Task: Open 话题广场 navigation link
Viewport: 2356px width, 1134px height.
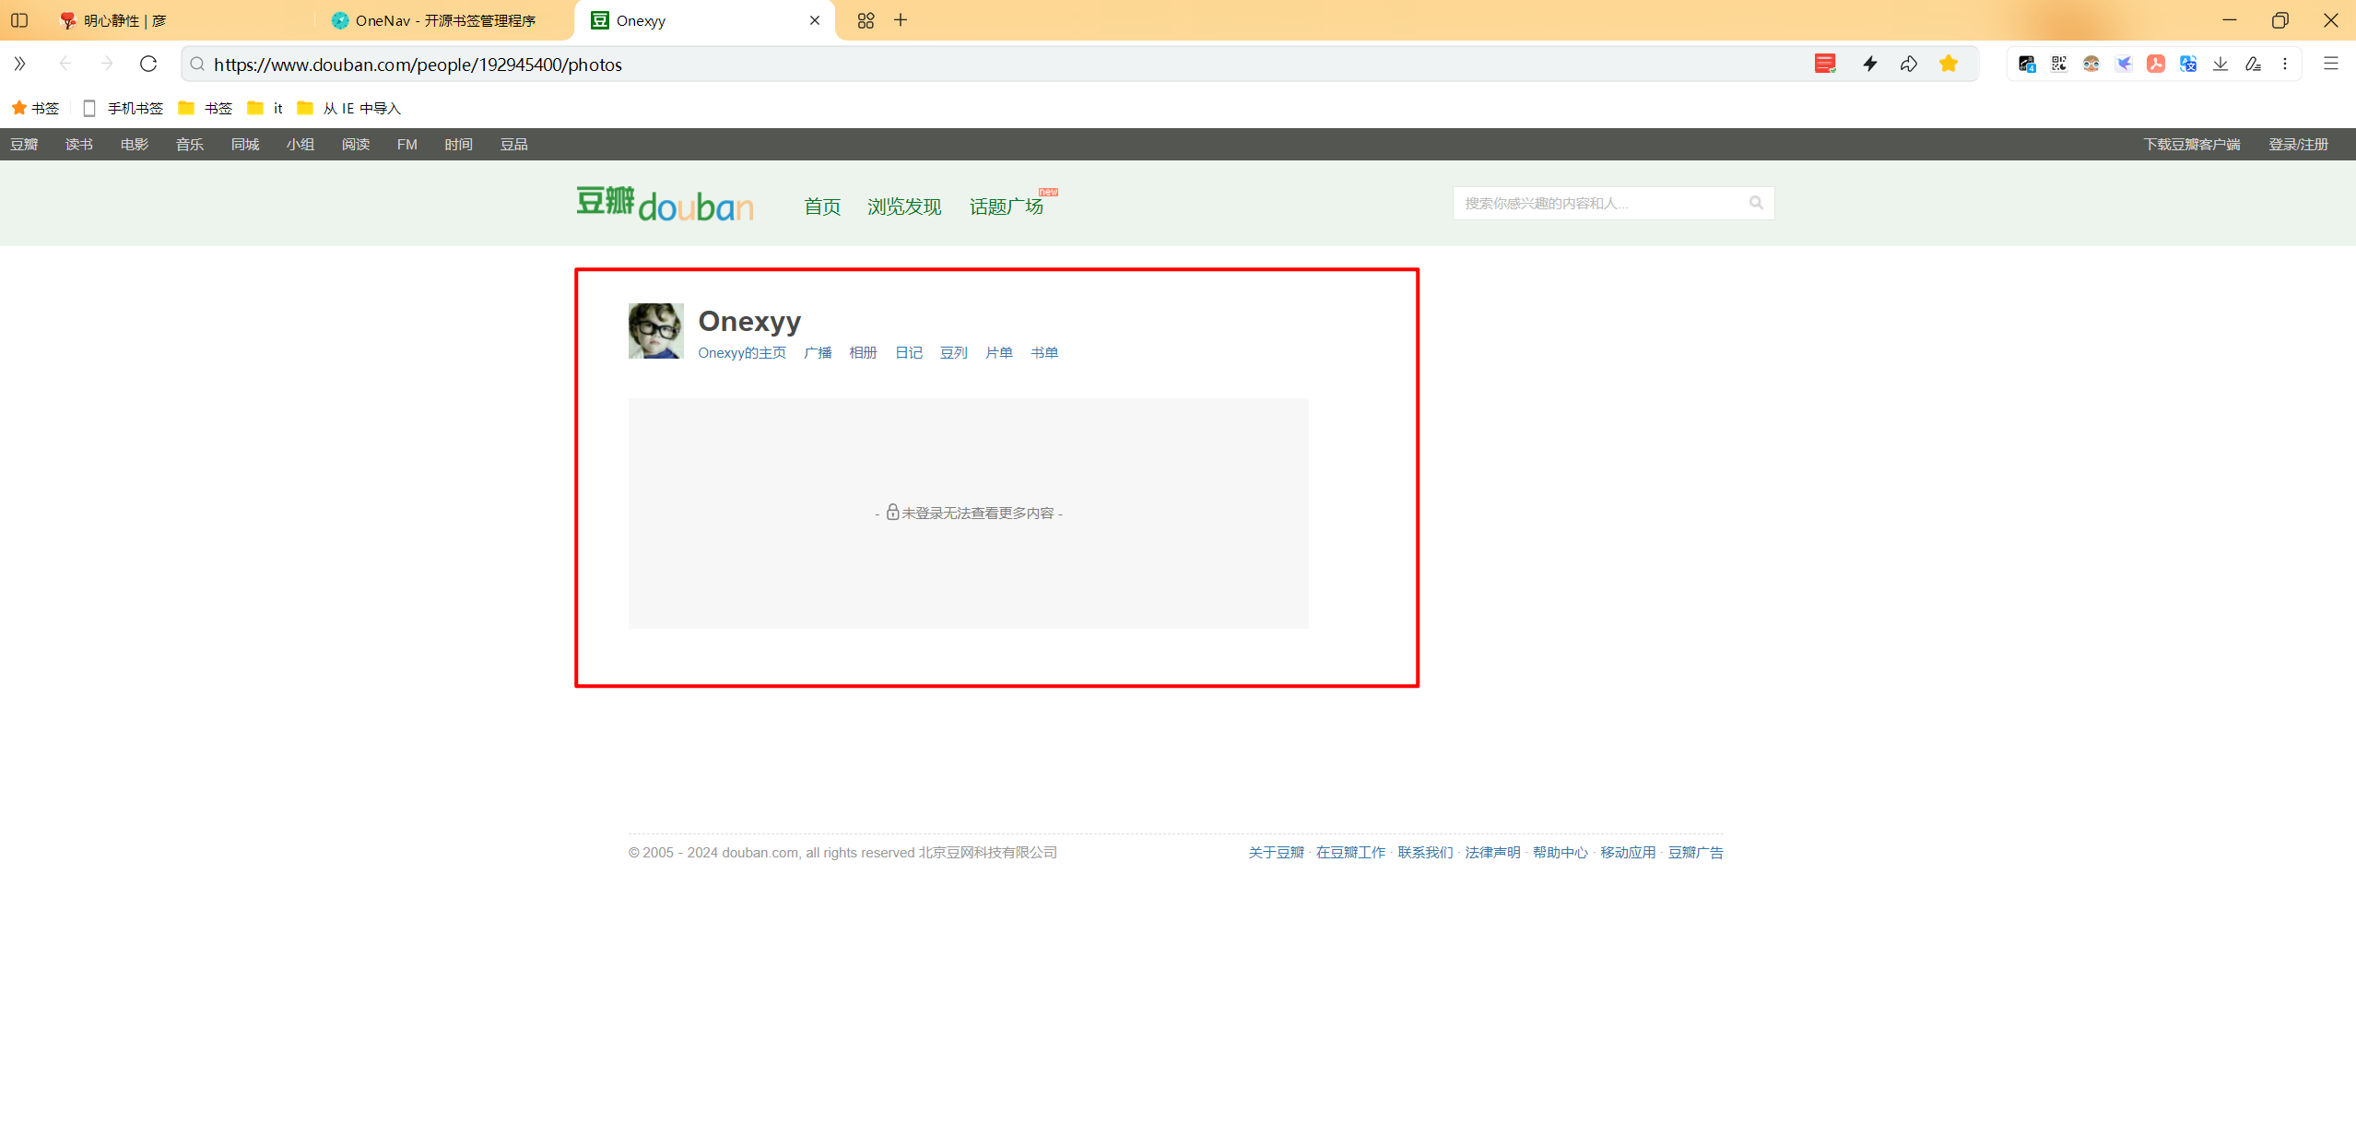Action: [x=1007, y=207]
